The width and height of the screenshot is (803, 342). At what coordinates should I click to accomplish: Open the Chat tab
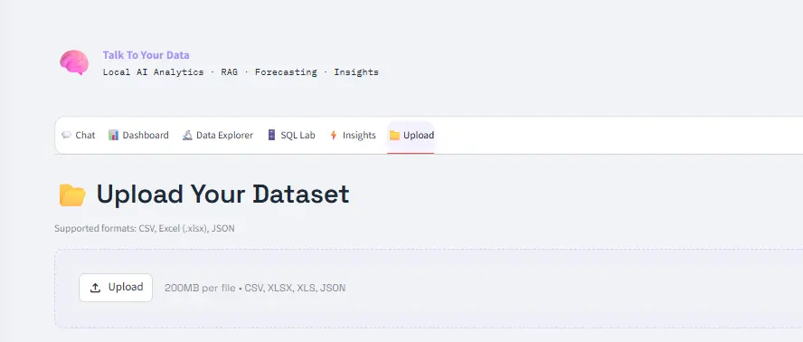[x=79, y=136]
